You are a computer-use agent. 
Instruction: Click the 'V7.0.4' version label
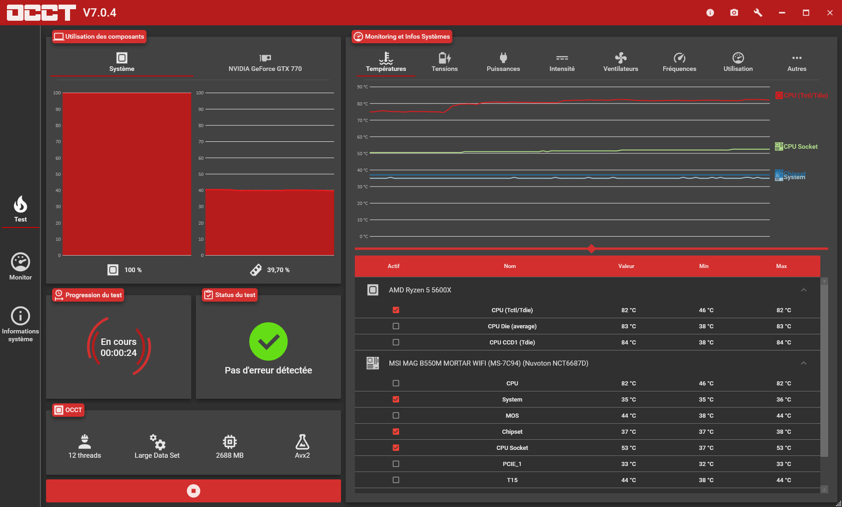point(100,12)
